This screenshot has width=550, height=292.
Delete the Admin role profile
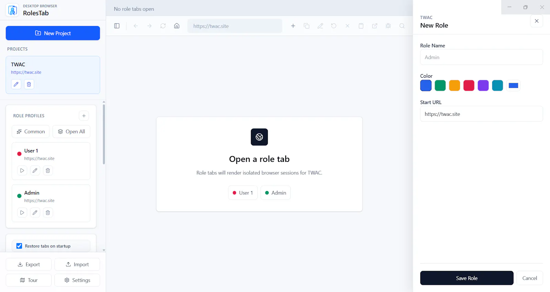[48, 213]
